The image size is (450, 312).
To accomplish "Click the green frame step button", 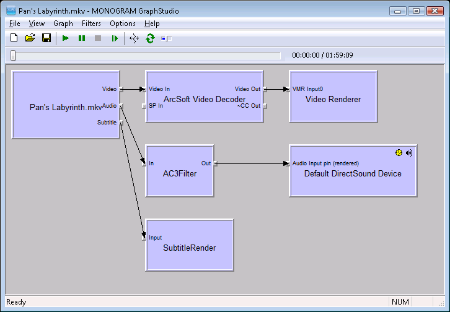I will pyautogui.click(x=115, y=38).
